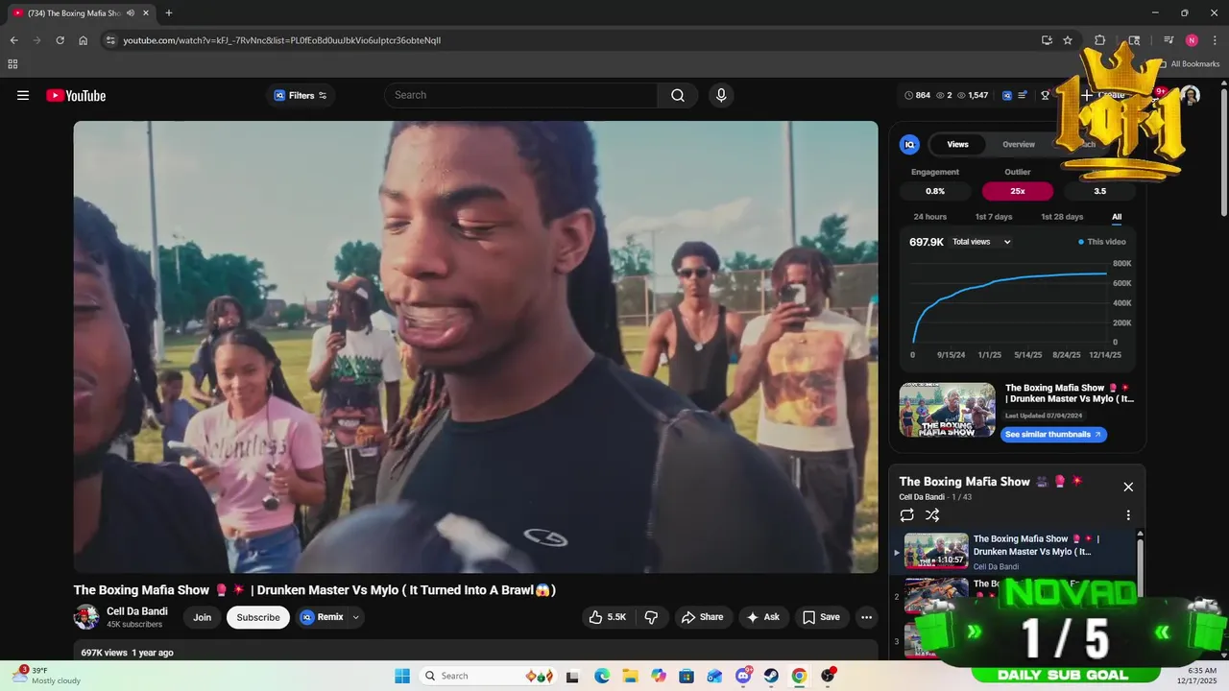The height and width of the screenshot is (691, 1229).
Task: Close the playlist panel
Action: pos(1128,487)
